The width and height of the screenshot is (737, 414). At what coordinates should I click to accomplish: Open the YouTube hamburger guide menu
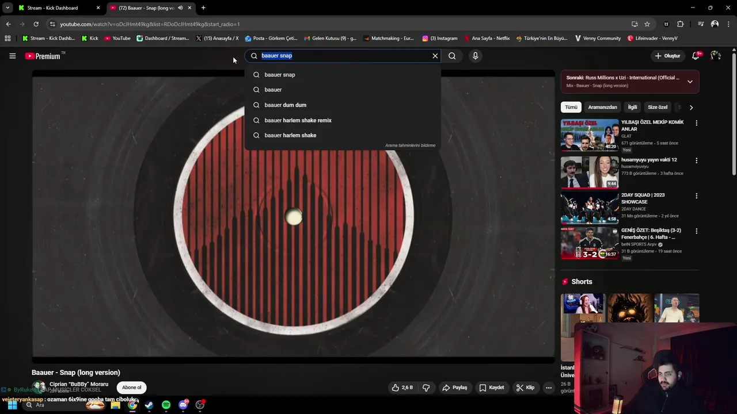(x=12, y=56)
